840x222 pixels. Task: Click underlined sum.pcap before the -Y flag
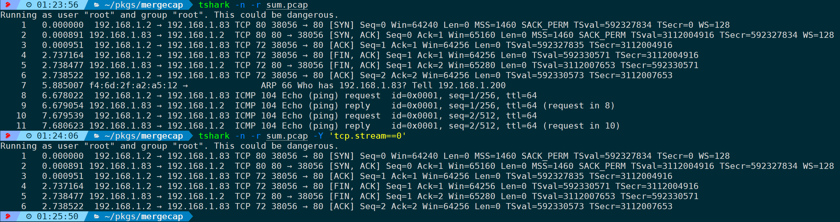click(x=287, y=136)
